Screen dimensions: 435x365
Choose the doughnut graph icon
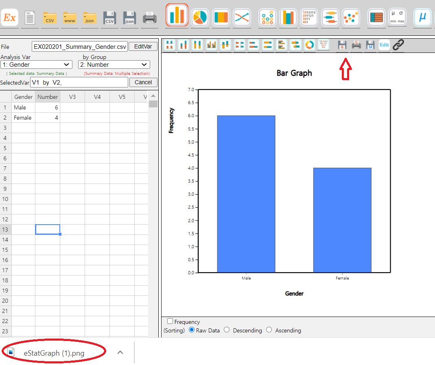coord(310,45)
